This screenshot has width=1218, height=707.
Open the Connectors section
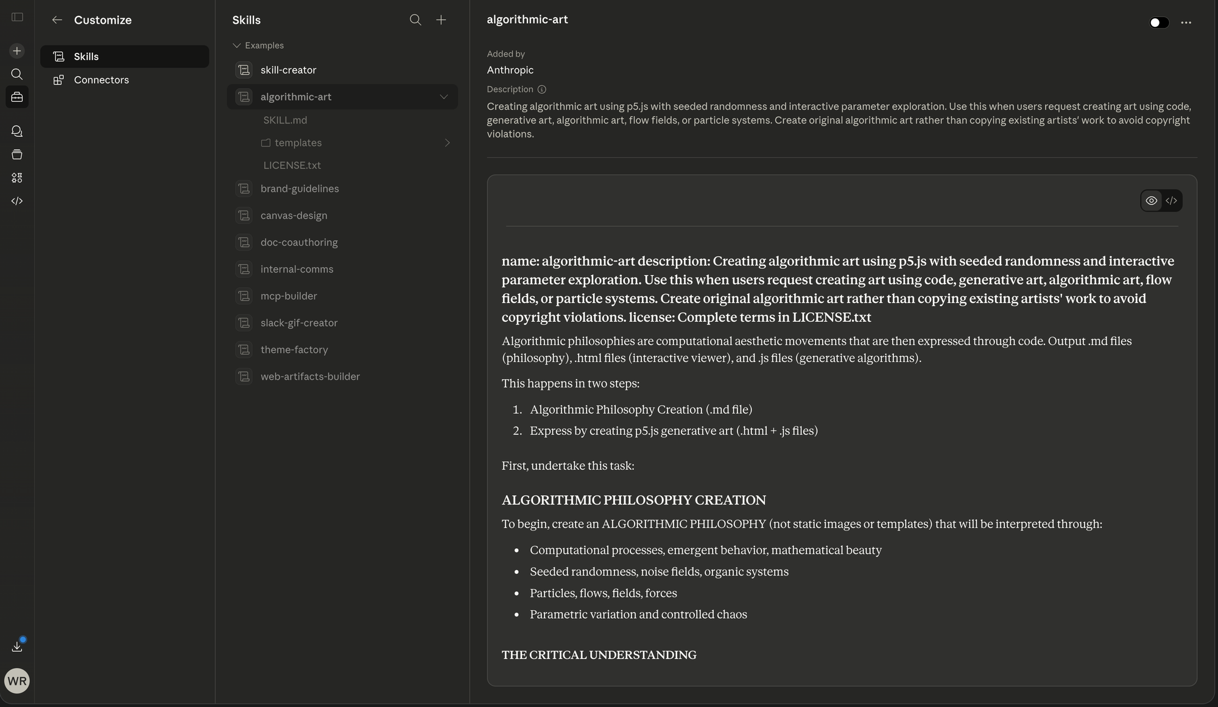coord(101,80)
